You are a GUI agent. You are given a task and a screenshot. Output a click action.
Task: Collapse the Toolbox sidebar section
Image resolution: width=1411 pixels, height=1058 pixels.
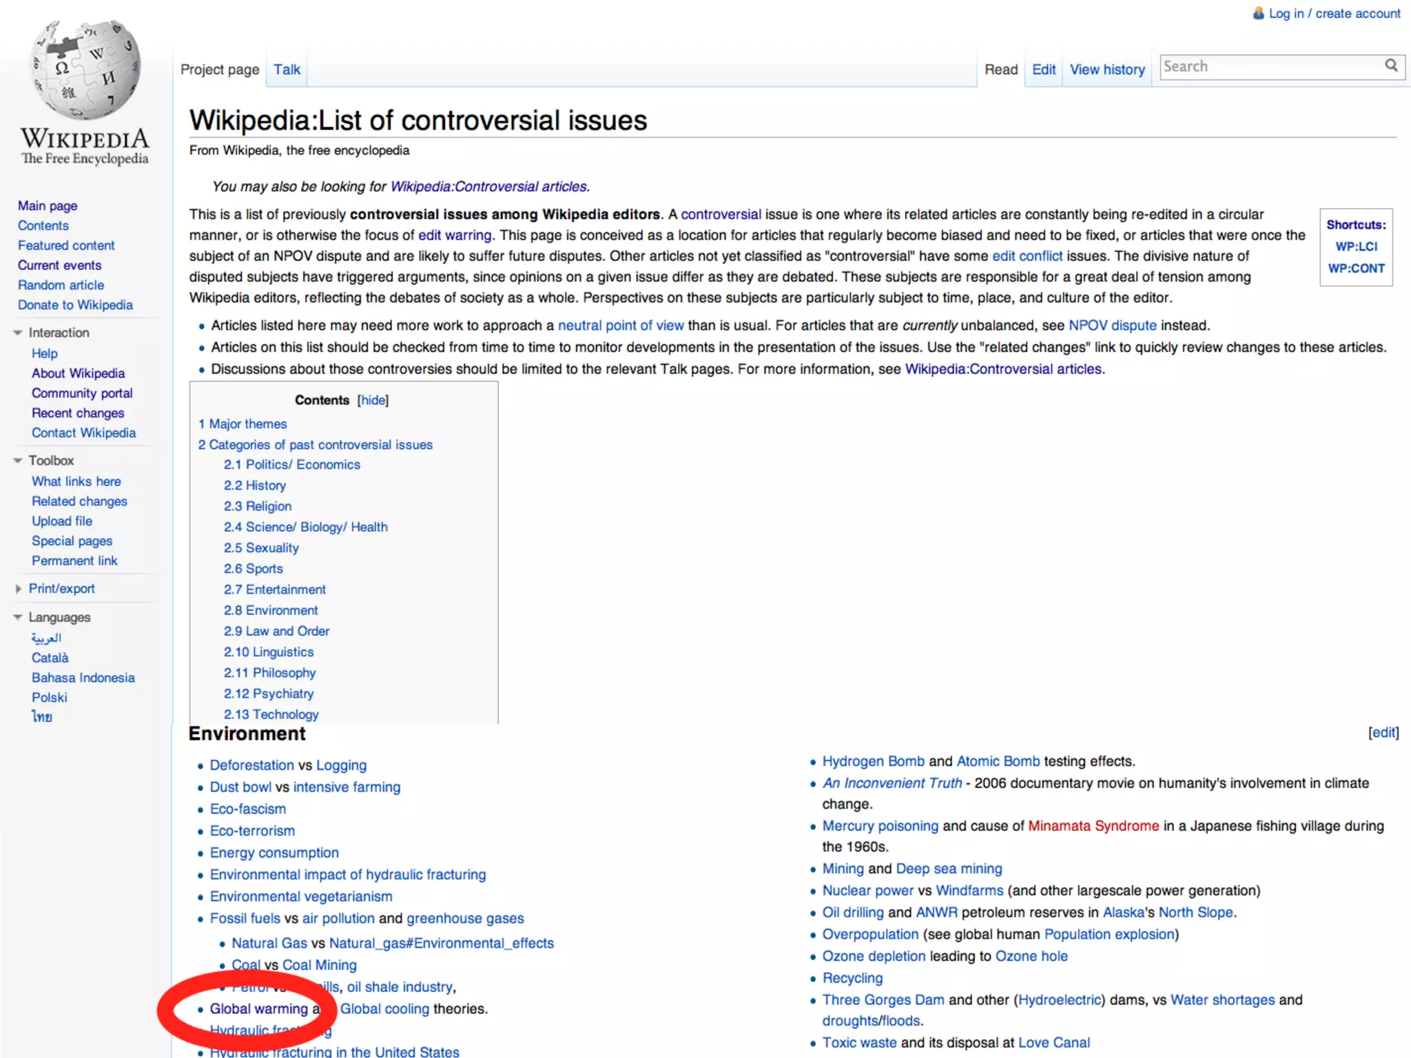point(18,461)
